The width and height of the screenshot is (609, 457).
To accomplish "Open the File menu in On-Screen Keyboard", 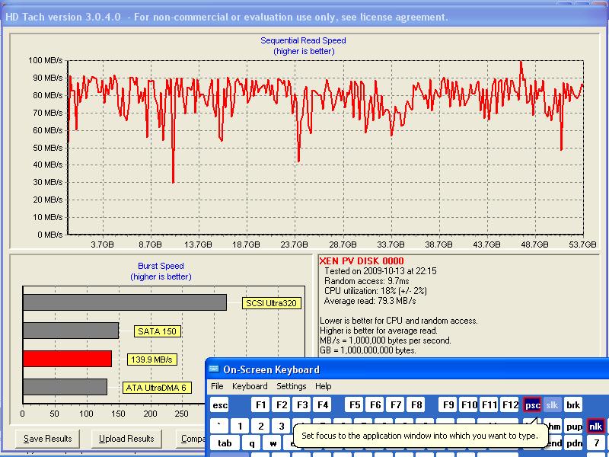I will coord(217,386).
